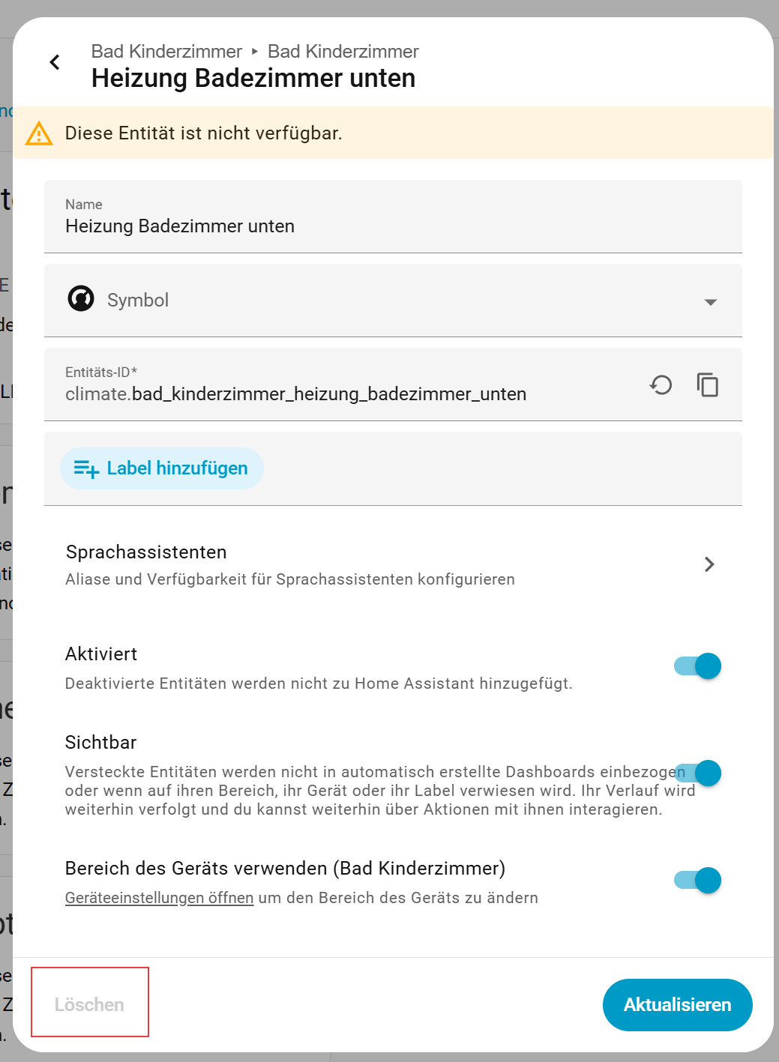Copy the entity ID to clipboard
779x1062 pixels.
tap(707, 385)
